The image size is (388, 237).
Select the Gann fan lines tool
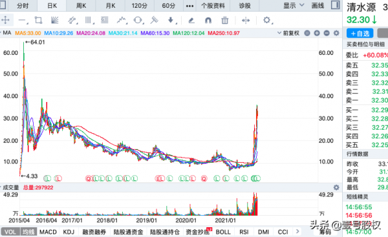pos(55,20)
